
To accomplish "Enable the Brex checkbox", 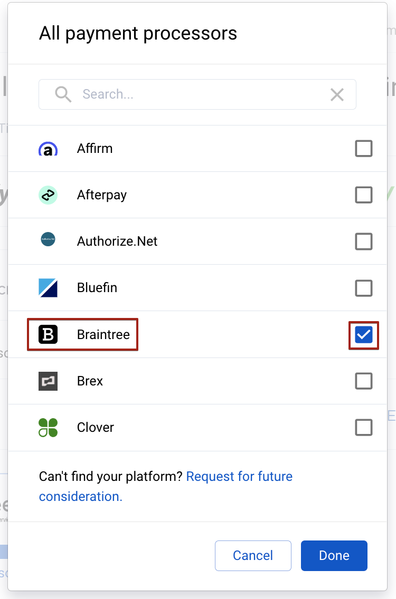I will (364, 381).
